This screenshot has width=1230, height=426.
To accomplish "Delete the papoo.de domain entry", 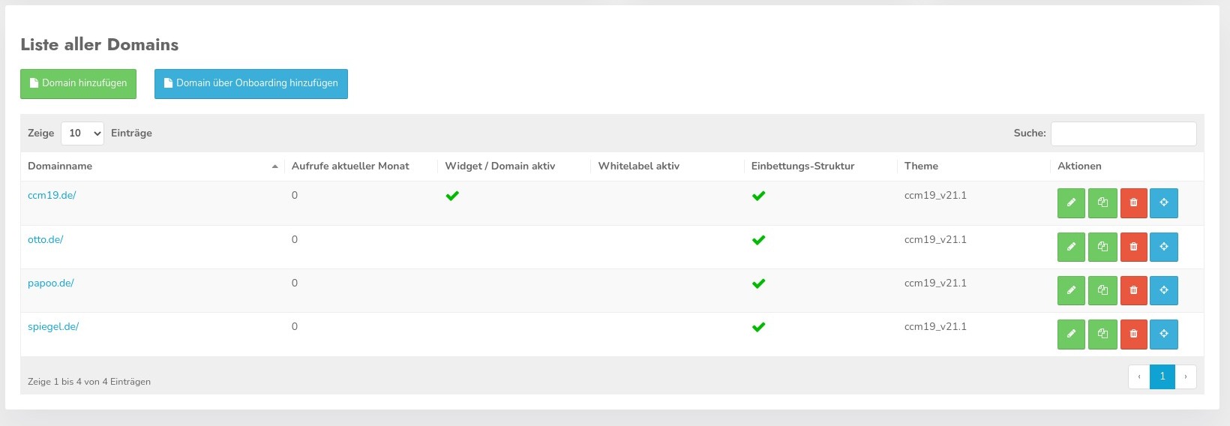I will click(x=1133, y=290).
